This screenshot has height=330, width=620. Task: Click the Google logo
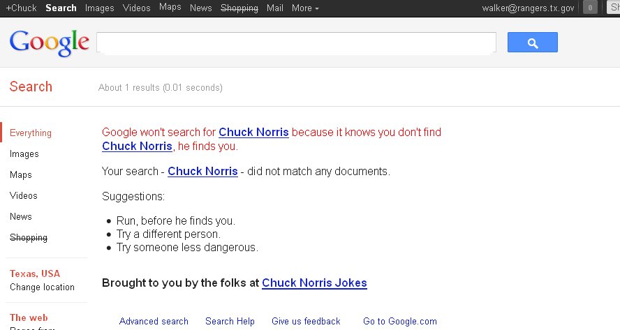(x=49, y=43)
